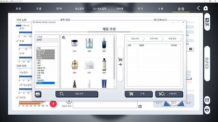
Task: Click the 가격(₩) column header
Action: tap(174, 45)
